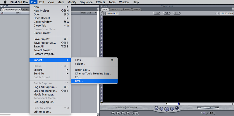Choose Edit to Tape... menu item

click(50, 112)
